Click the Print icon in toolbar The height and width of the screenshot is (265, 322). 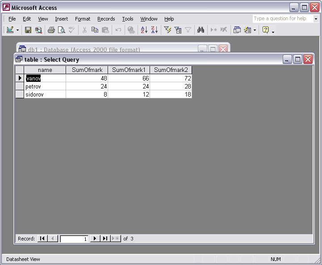[51, 30]
